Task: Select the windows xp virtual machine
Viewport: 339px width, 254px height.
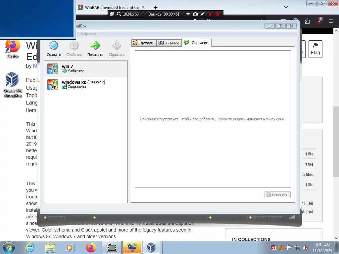Action: pyautogui.click(x=86, y=84)
